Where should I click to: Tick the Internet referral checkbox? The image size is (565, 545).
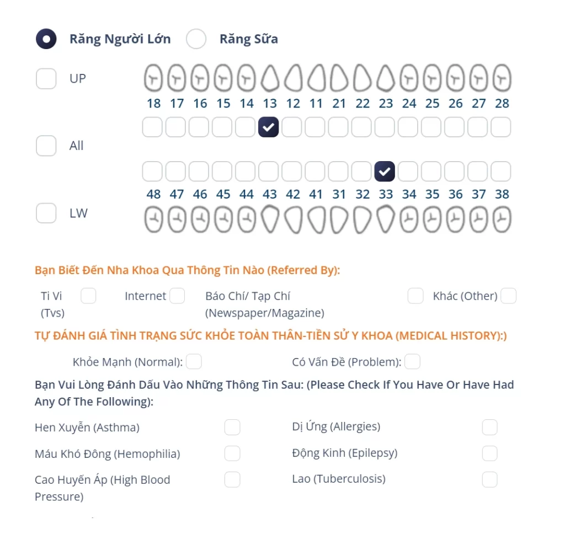coord(177,296)
